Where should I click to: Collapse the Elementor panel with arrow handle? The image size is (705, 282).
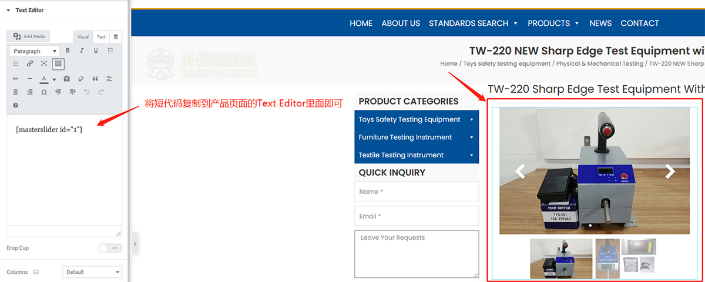135,244
